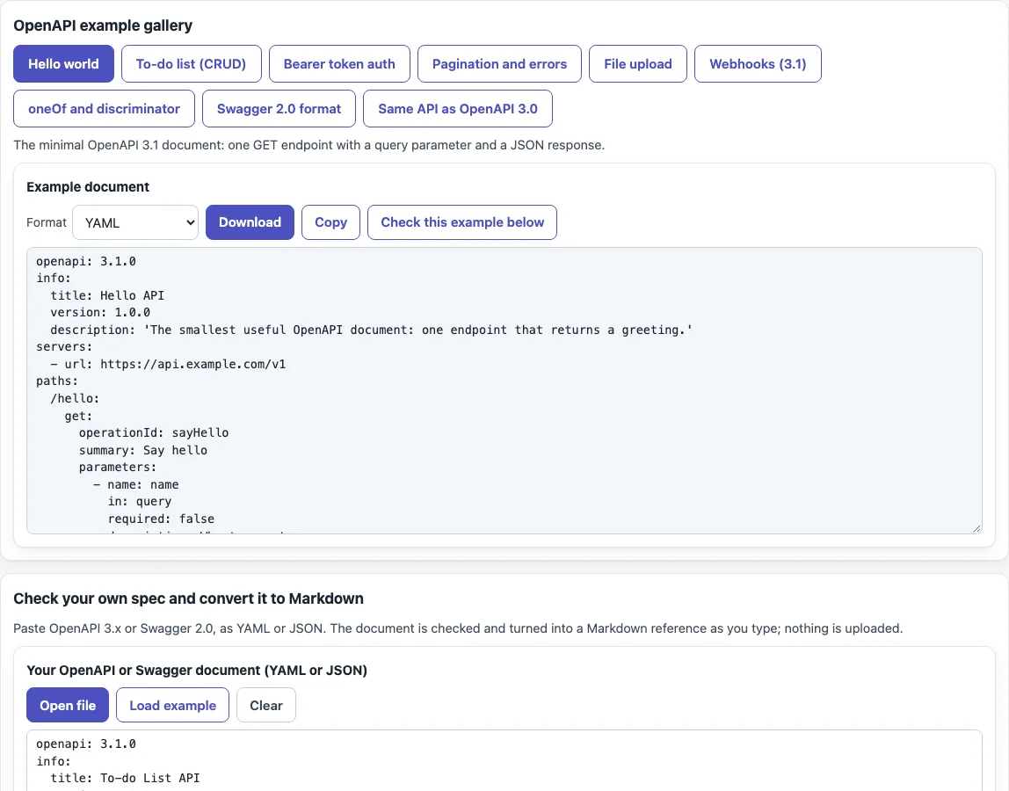Select the Webhooks (3.1) example

click(x=758, y=63)
